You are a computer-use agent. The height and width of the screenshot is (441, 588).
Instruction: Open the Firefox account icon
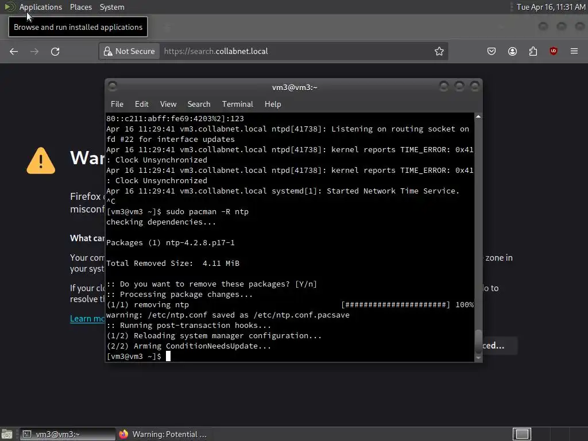pos(512,51)
